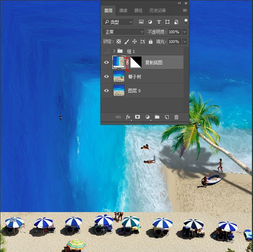This screenshot has height=252, width=253.
Task: Click the 填充 100% value field
Action: pyautogui.click(x=174, y=42)
